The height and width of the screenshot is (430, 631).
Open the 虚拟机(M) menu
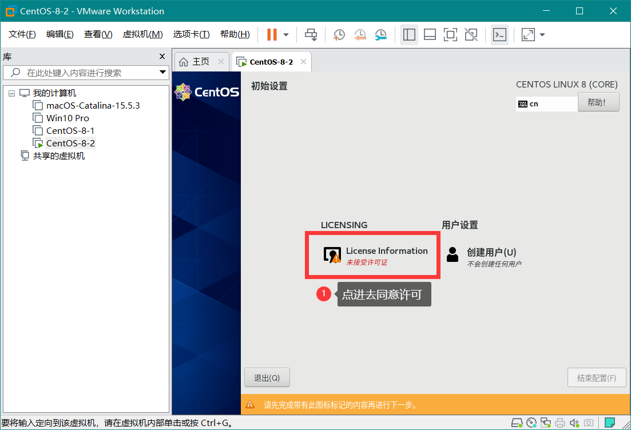tap(142, 35)
